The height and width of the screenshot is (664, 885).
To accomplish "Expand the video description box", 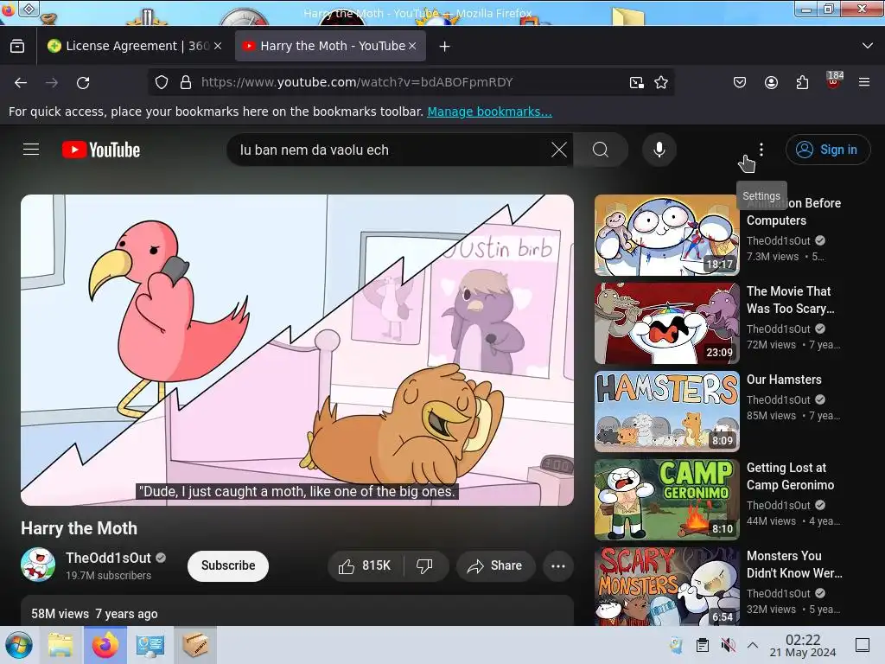I will coord(297,610).
